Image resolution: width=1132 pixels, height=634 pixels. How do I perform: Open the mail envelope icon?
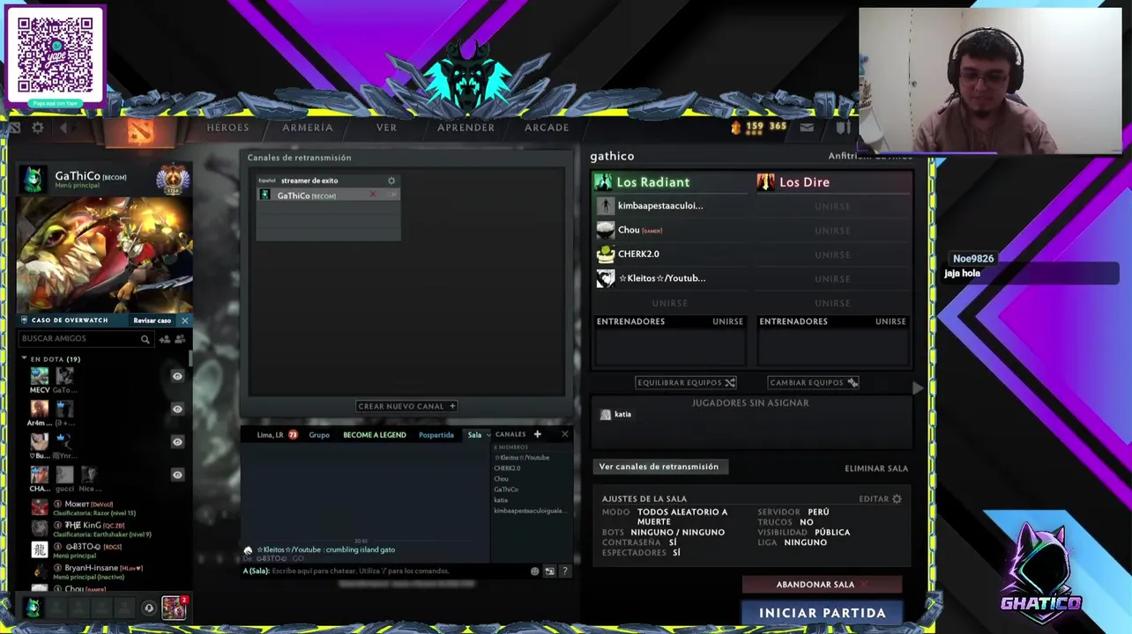pyautogui.click(x=807, y=128)
